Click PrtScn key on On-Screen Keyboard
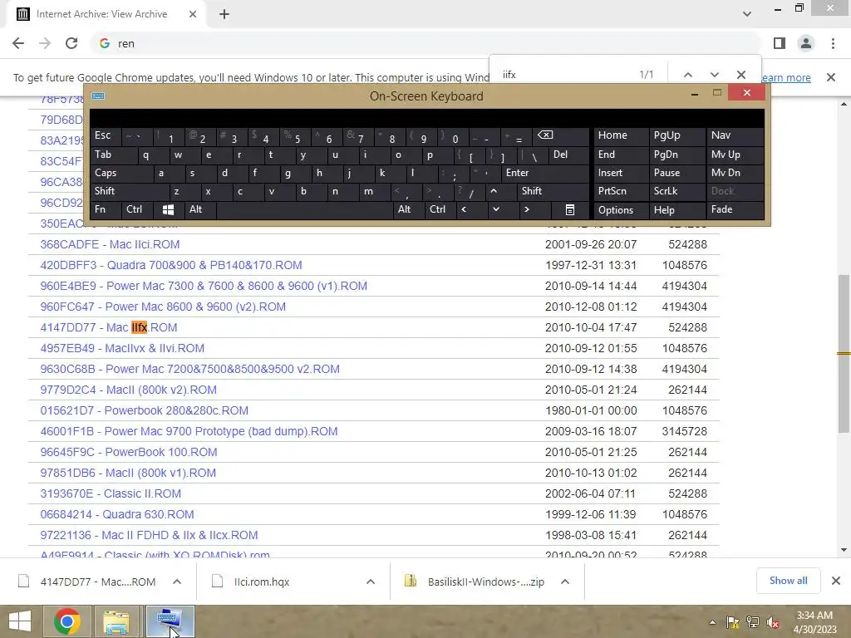 [621, 191]
